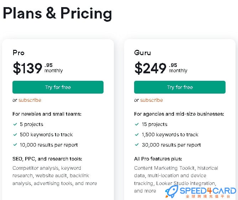
Task: Click the $139.95 monthly price
Action: click(x=38, y=68)
